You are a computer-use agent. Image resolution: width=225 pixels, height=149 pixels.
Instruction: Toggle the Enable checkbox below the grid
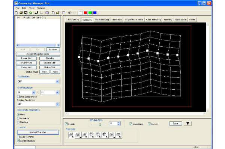(66, 124)
